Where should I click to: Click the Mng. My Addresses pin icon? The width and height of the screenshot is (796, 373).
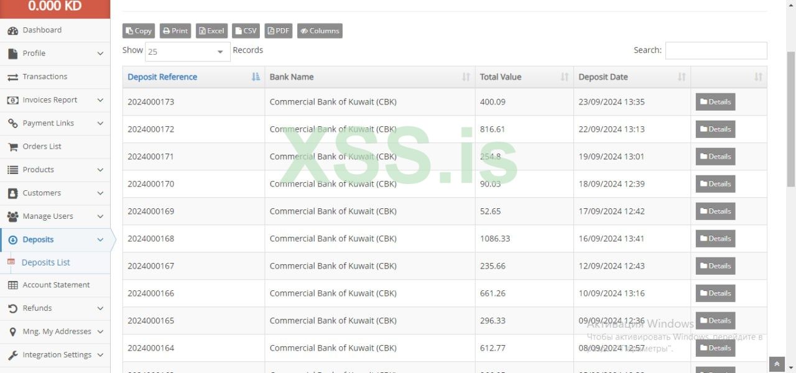[12, 332]
